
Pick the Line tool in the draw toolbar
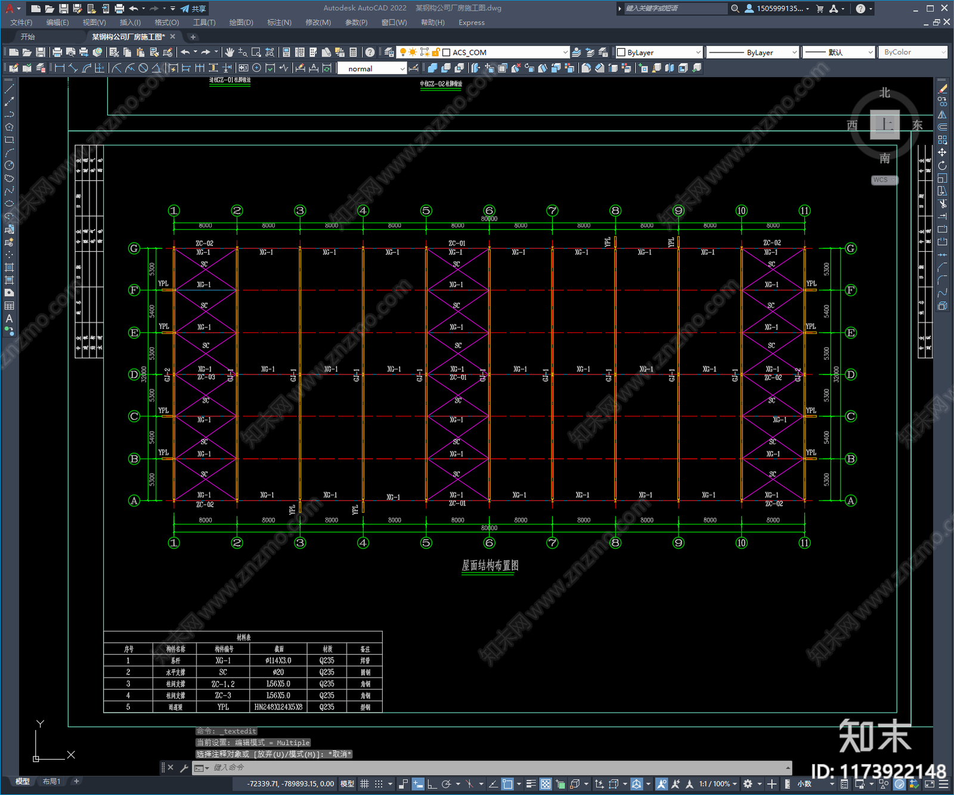point(9,88)
